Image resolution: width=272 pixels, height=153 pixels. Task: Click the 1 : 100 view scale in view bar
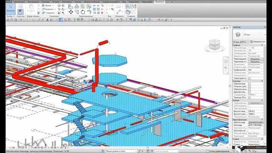(12, 147)
